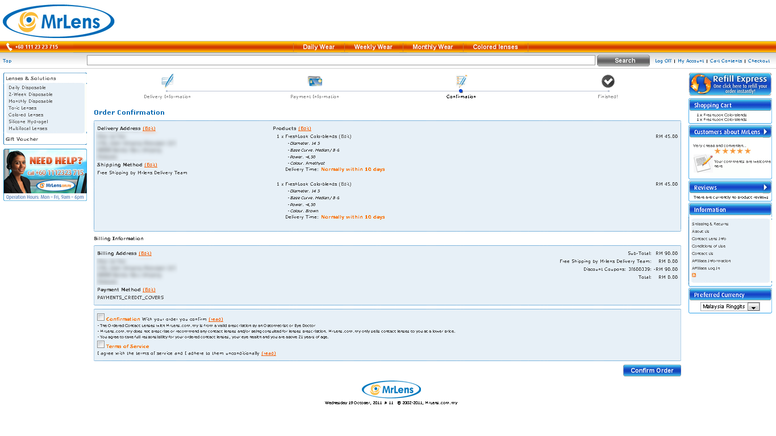Go to Checkout link
Viewport: 776px width, 436px height.
click(759, 61)
